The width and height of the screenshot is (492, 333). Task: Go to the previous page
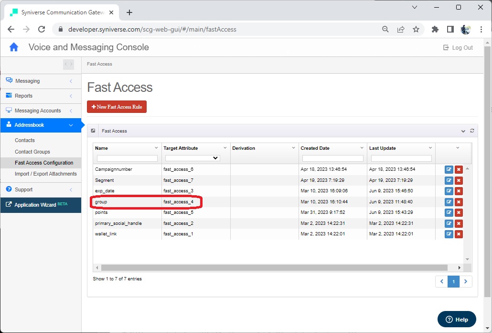coord(441,281)
